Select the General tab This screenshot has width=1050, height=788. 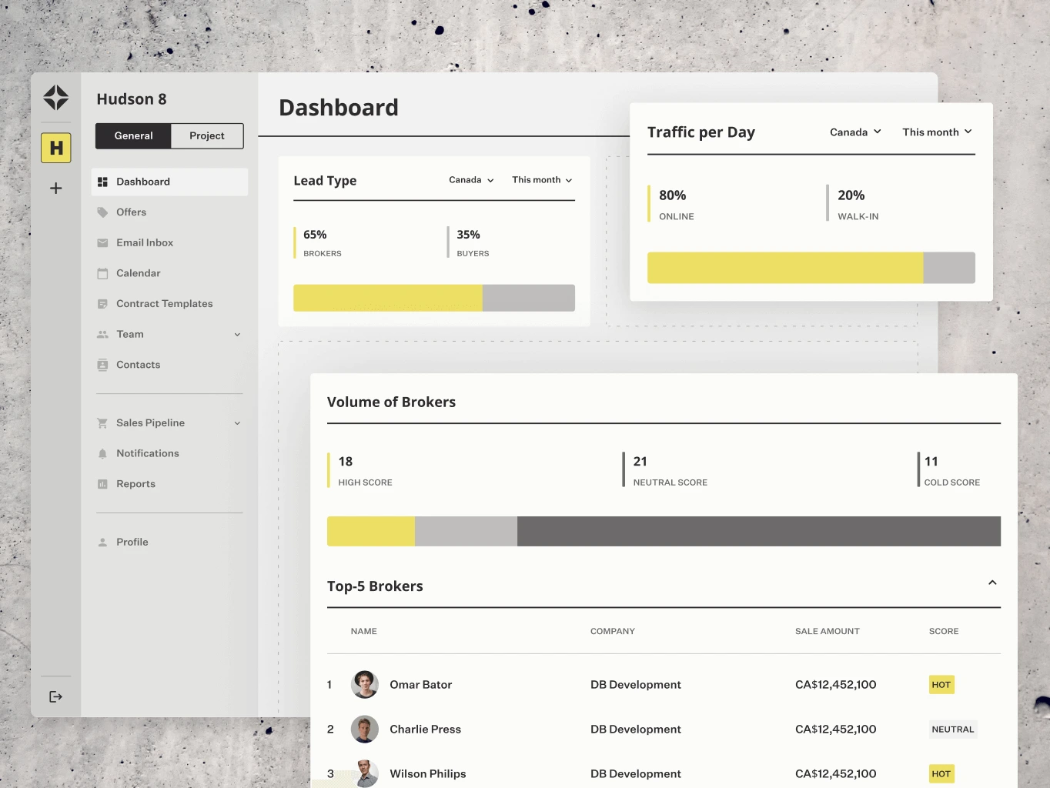tap(133, 135)
